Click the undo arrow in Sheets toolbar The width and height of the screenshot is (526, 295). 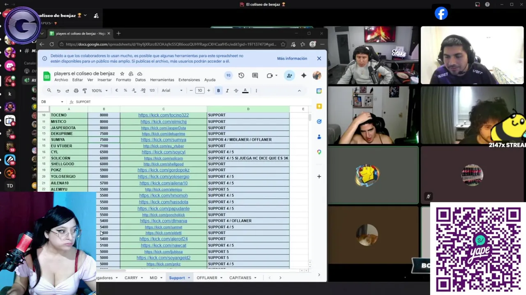tap(58, 91)
